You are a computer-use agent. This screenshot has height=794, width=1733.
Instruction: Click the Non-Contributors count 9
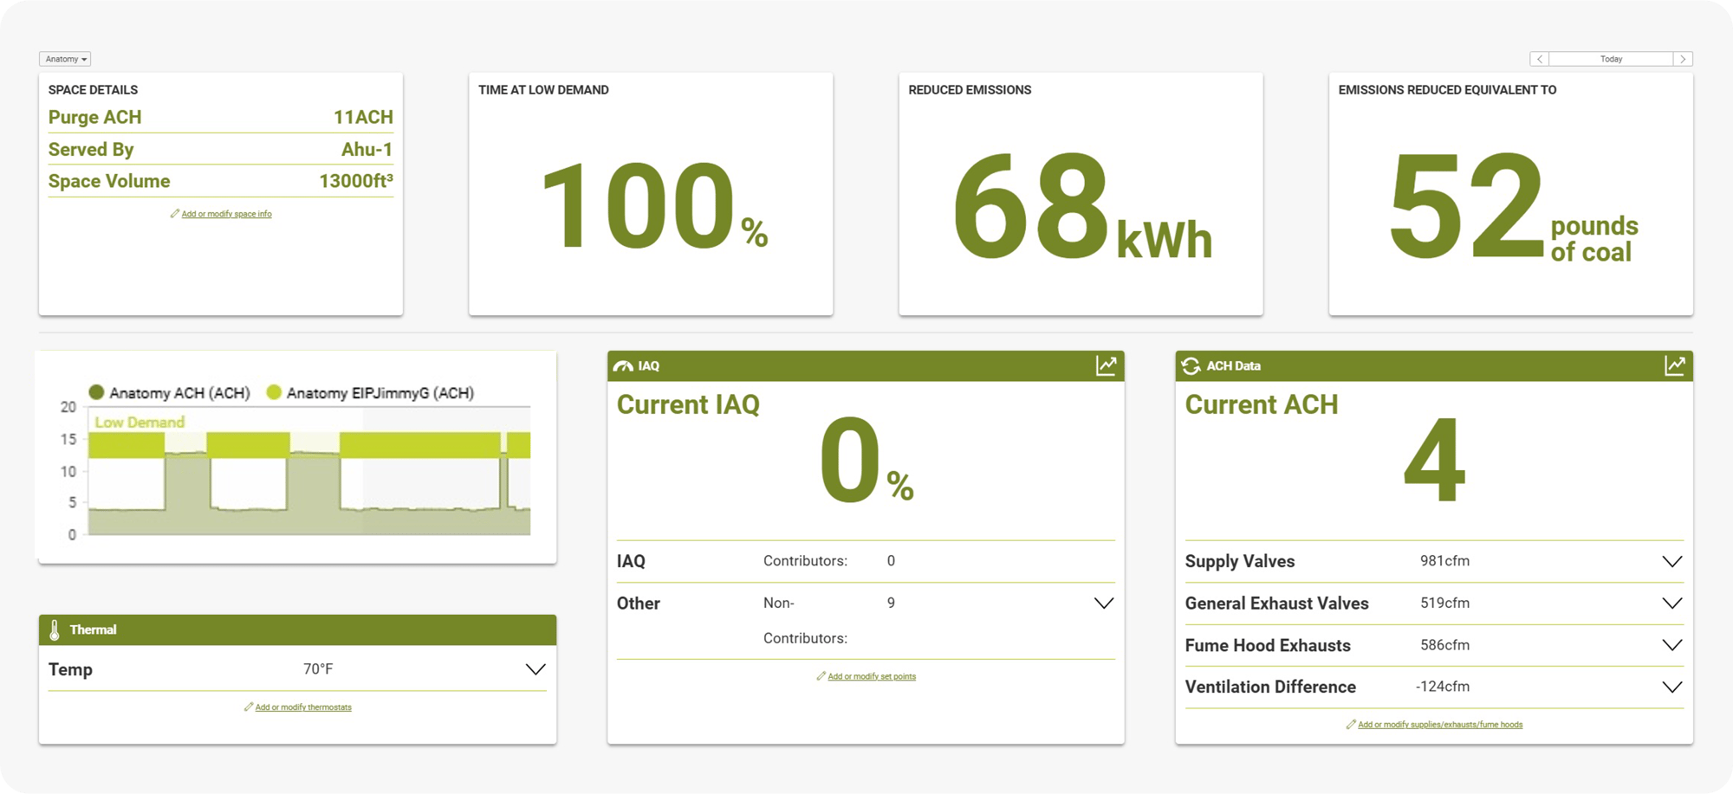click(x=891, y=603)
